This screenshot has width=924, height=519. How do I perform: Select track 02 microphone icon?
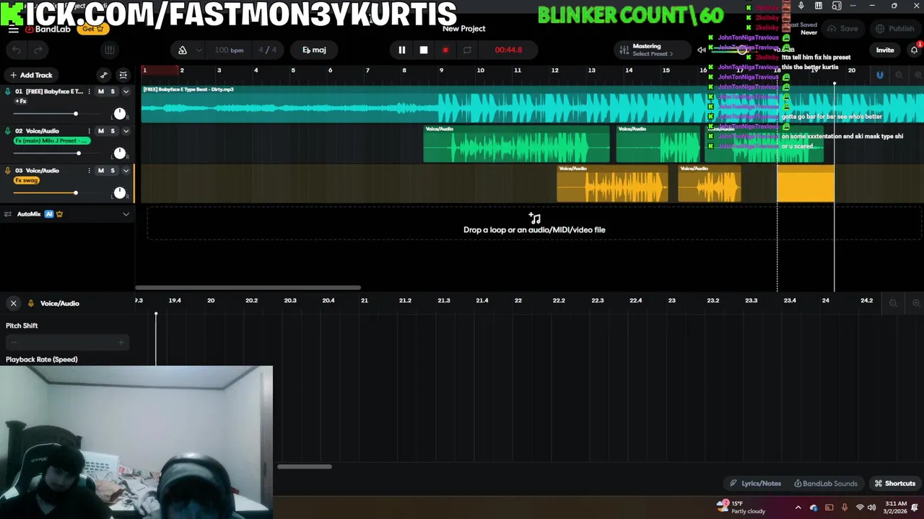(x=8, y=131)
